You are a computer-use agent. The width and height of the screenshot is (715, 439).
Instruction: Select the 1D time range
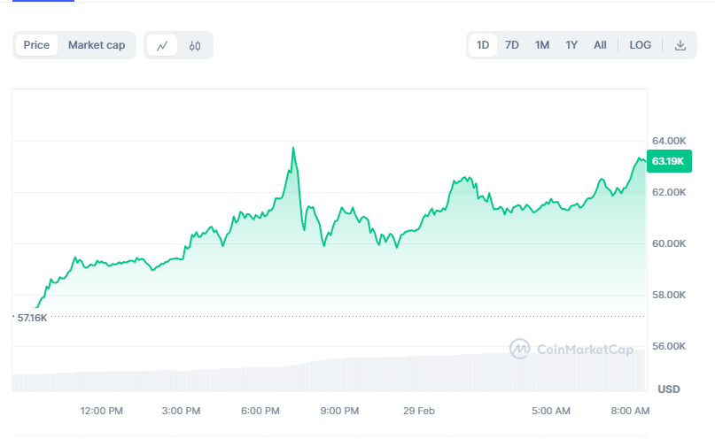(483, 45)
